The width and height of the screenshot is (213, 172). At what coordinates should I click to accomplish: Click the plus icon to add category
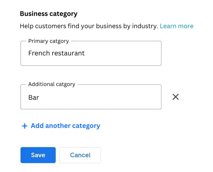point(24,126)
